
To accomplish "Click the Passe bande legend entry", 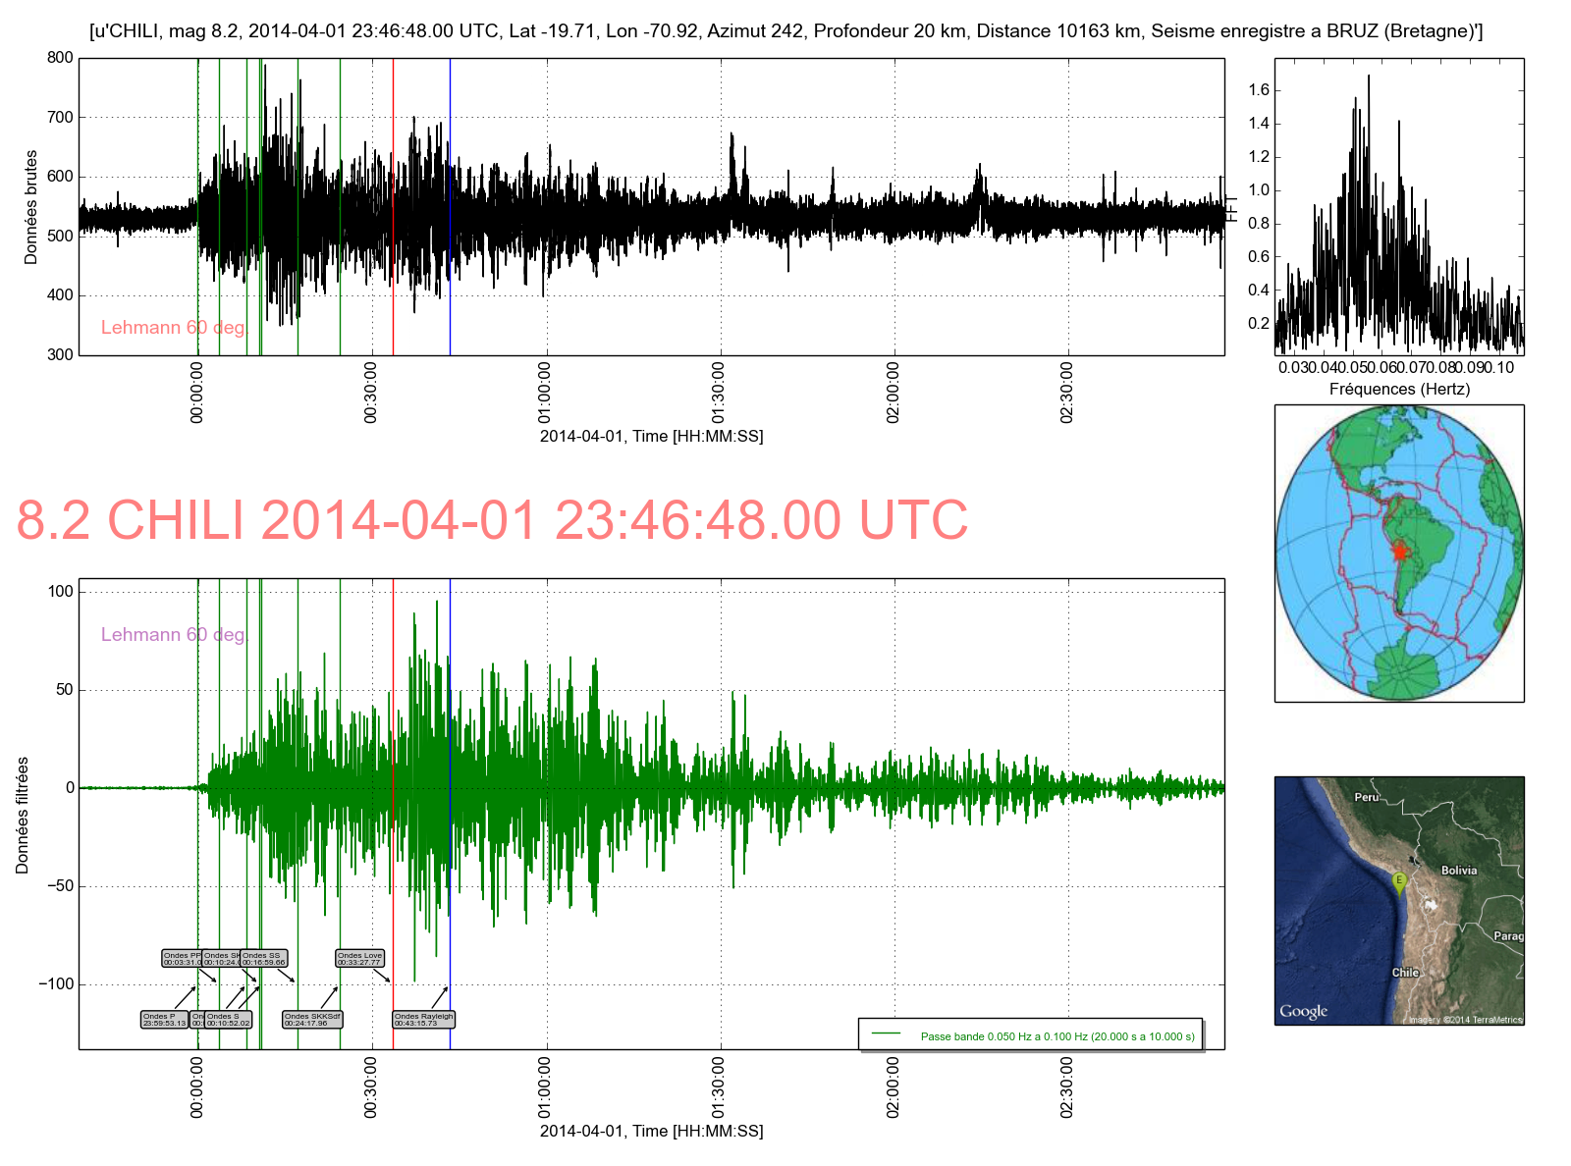I will pos(1056,1036).
